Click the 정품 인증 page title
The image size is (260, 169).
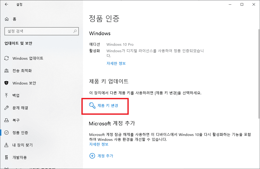point(104,18)
